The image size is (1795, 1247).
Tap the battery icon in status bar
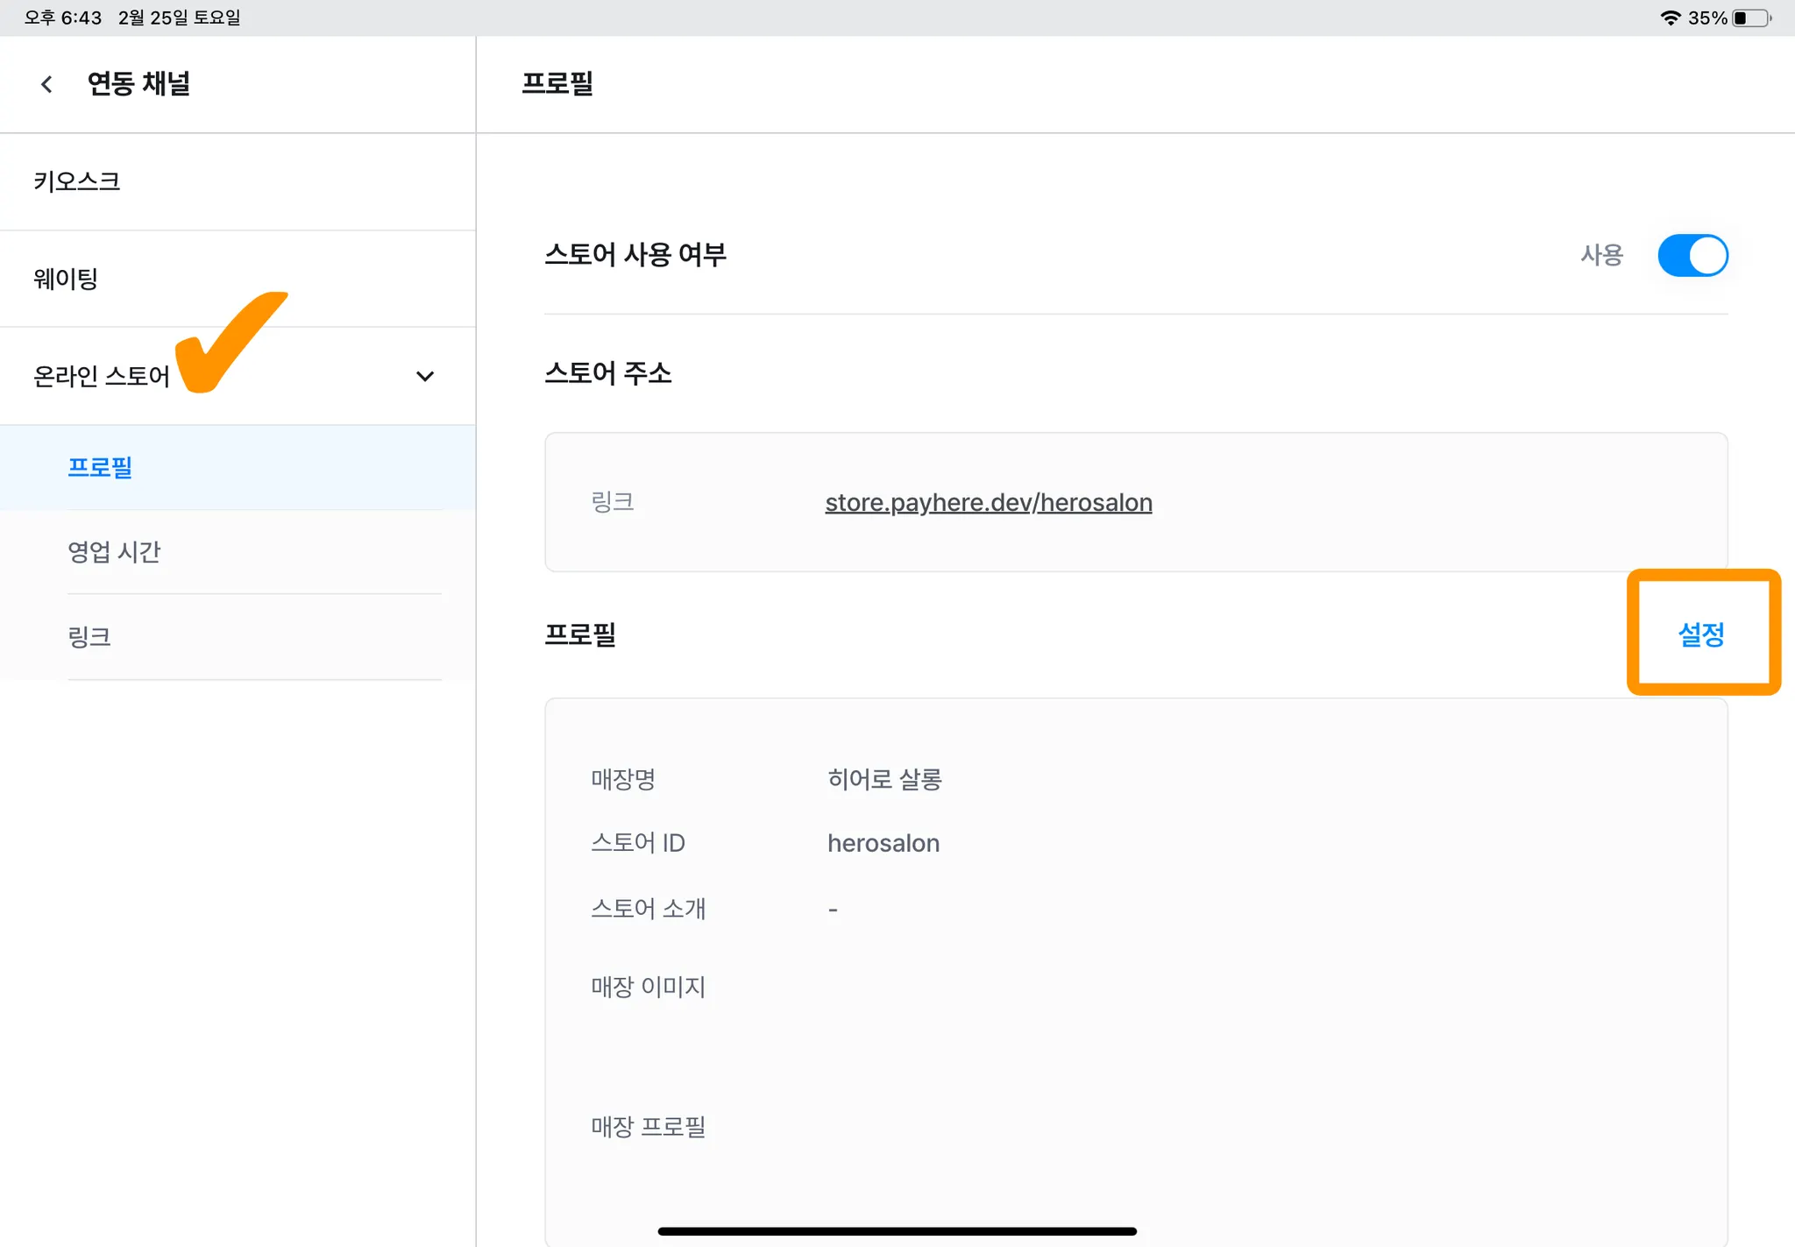coord(1750,18)
